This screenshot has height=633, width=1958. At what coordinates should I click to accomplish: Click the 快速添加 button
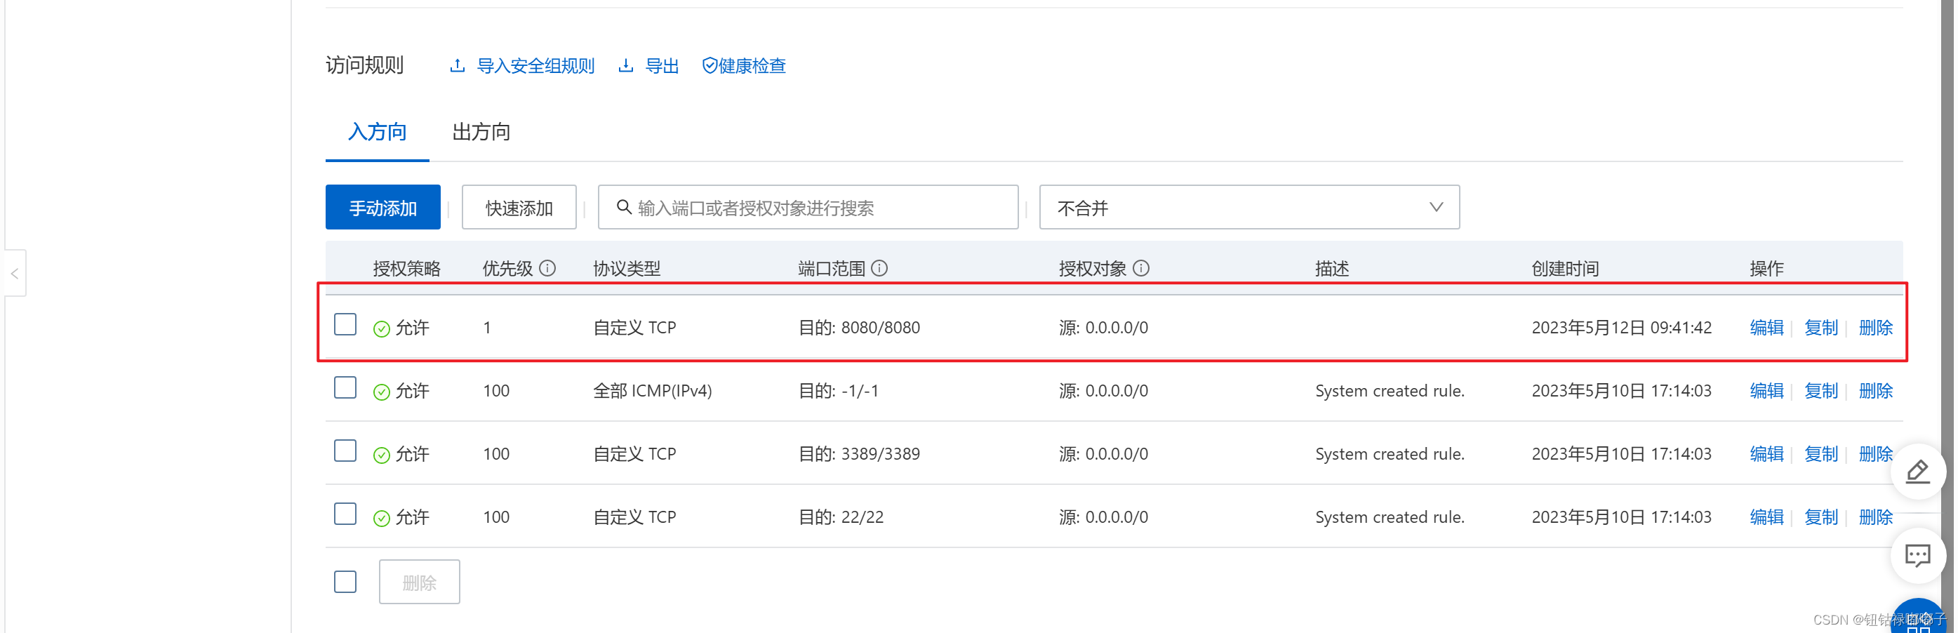click(519, 207)
